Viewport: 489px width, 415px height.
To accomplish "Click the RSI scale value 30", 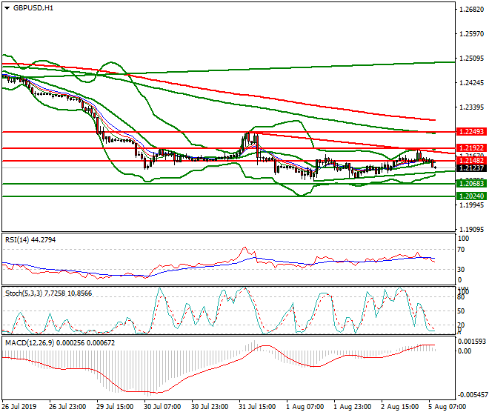I will point(461,269).
